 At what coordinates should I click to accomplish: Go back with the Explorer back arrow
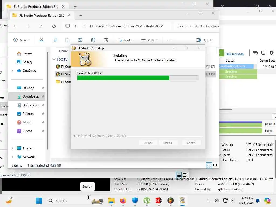coord(15,26)
